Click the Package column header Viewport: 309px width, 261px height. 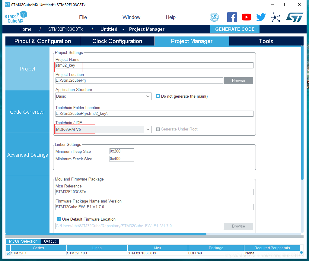coord(216,248)
